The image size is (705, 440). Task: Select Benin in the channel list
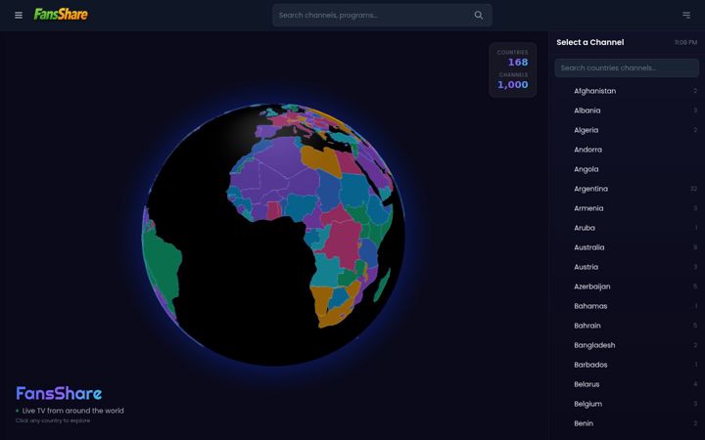(627, 423)
